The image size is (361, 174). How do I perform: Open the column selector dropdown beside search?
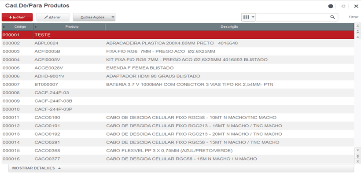pyautogui.click(x=248, y=17)
